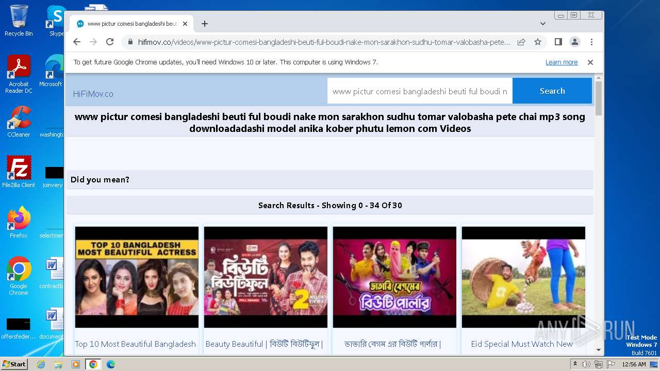Open the Chrome side panel

(558, 42)
